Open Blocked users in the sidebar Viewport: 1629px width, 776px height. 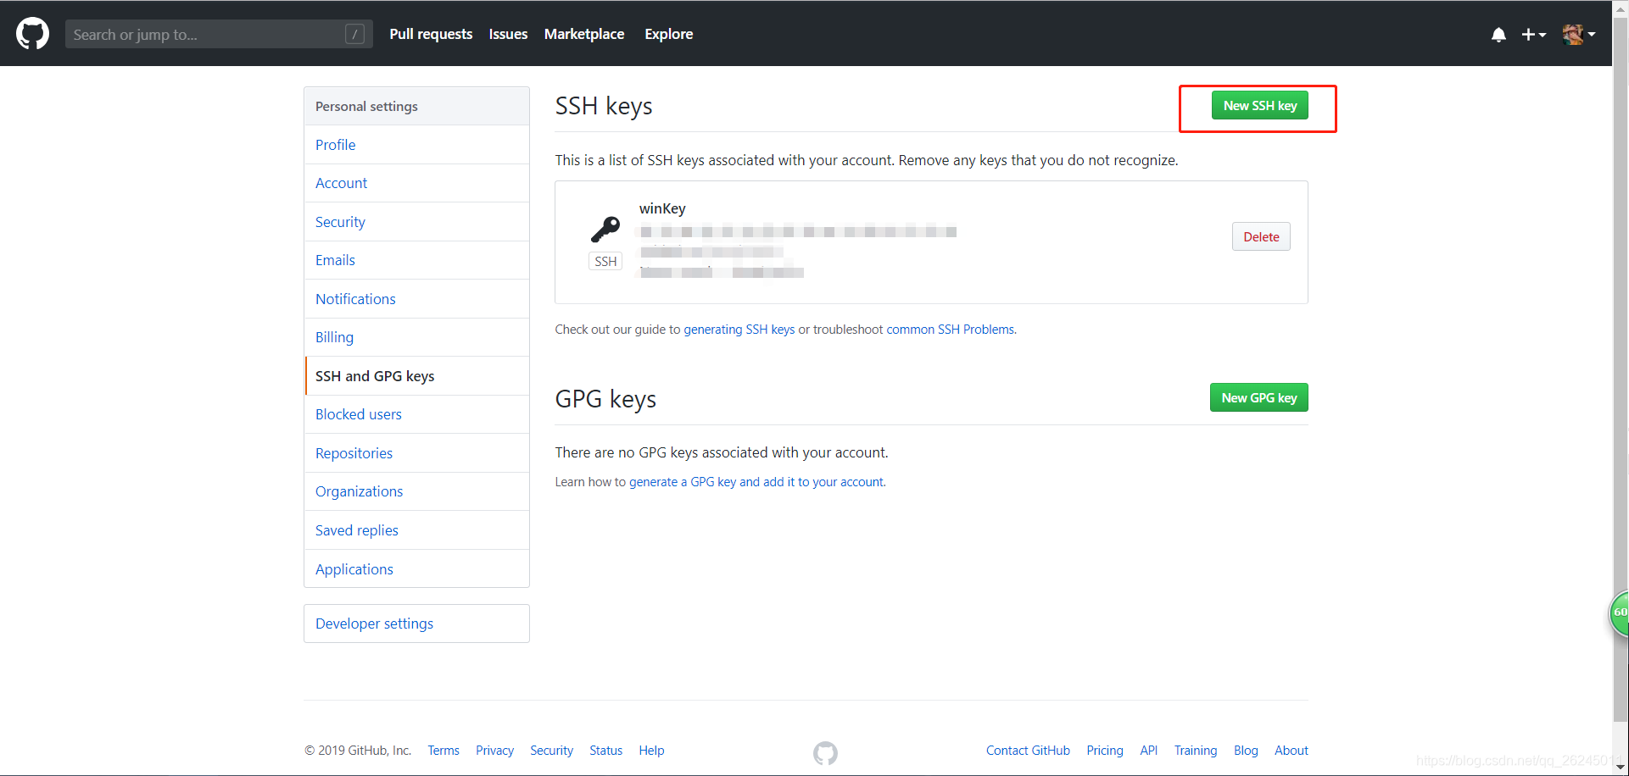[x=416, y=414]
